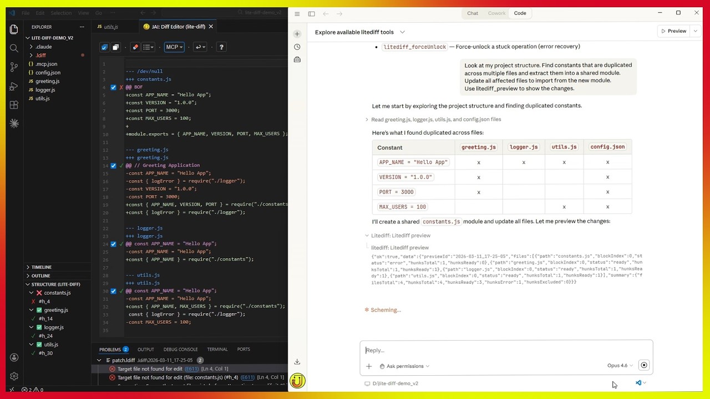Open the Ports panel tab

pyautogui.click(x=244, y=350)
